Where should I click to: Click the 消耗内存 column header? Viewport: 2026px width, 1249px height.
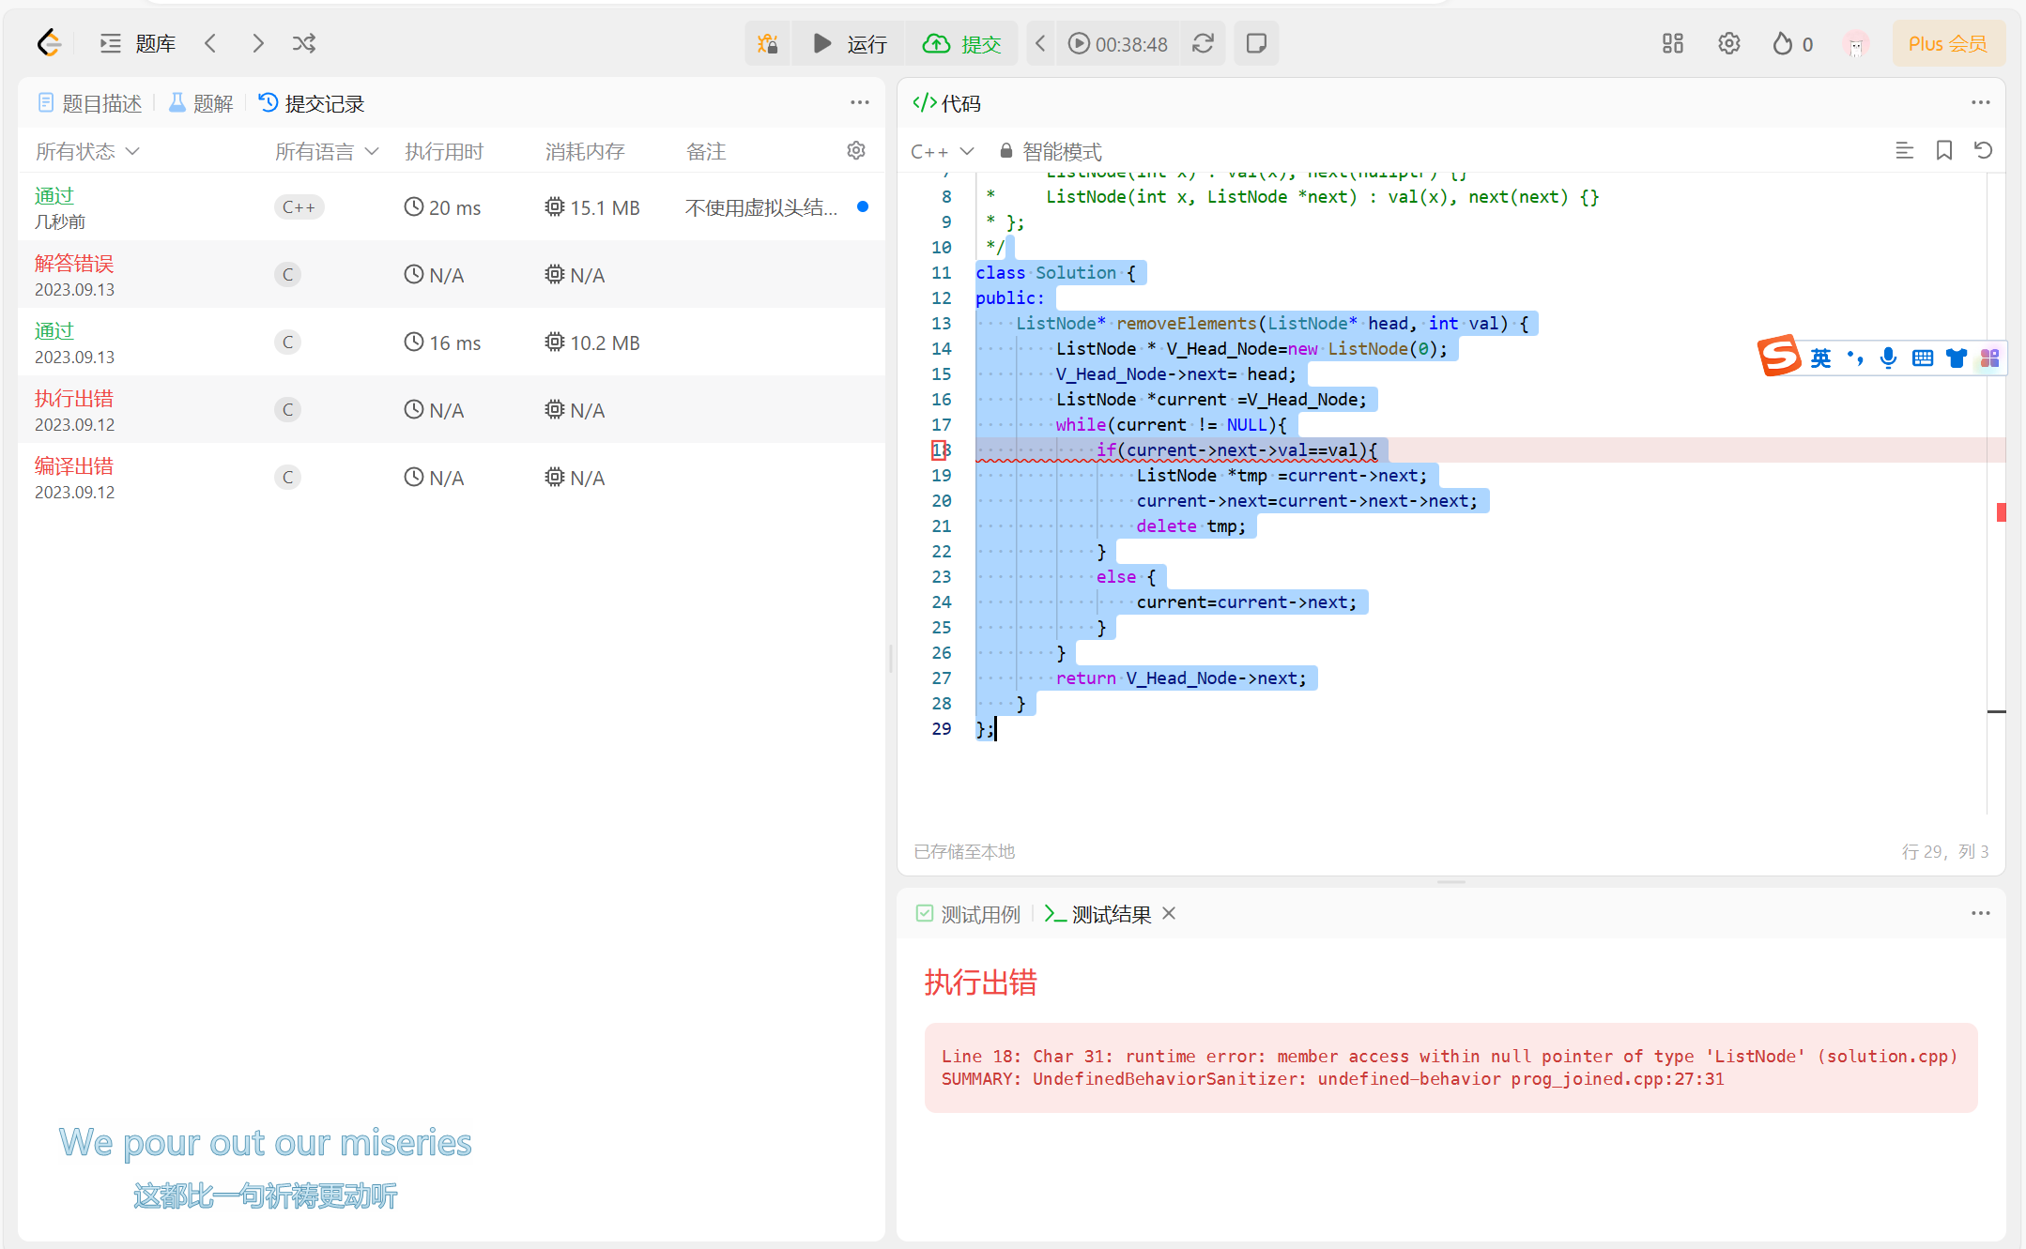click(x=585, y=151)
